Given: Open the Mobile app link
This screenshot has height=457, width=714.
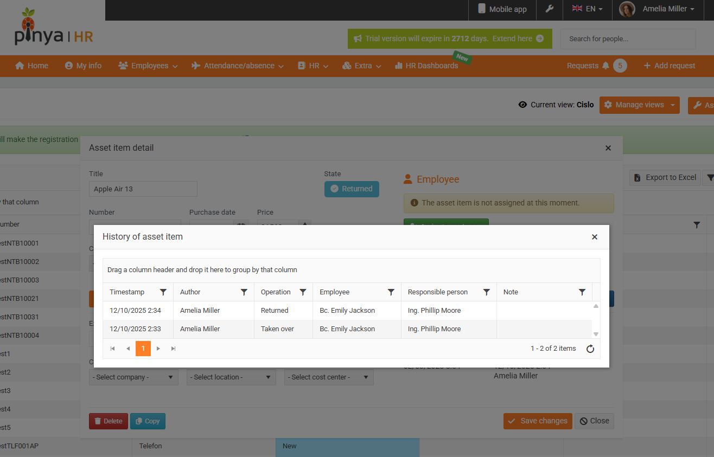Looking at the screenshot, I should pos(502,9).
